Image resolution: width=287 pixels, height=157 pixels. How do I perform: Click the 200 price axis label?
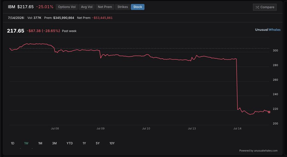tap(276, 123)
